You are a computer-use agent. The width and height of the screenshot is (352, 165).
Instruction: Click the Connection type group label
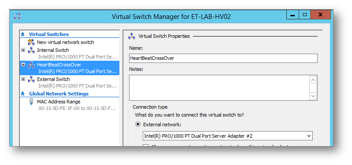pos(150,107)
